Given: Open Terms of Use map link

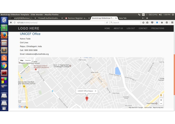Looking at the screenshot, I should pos(148,107).
